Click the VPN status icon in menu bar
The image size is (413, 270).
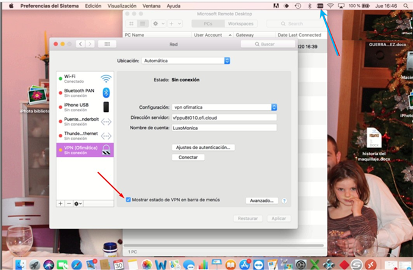click(x=320, y=6)
